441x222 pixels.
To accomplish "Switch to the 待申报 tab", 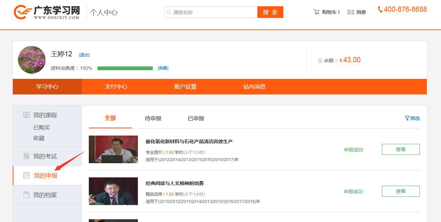I will click(153, 118).
